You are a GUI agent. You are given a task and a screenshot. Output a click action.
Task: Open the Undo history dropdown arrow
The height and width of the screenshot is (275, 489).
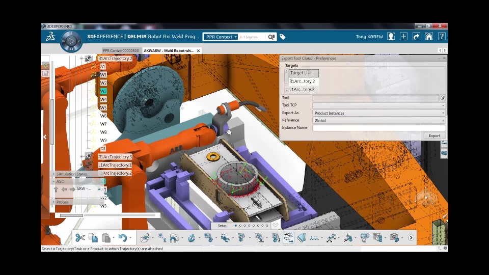click(x=130, y=238)
